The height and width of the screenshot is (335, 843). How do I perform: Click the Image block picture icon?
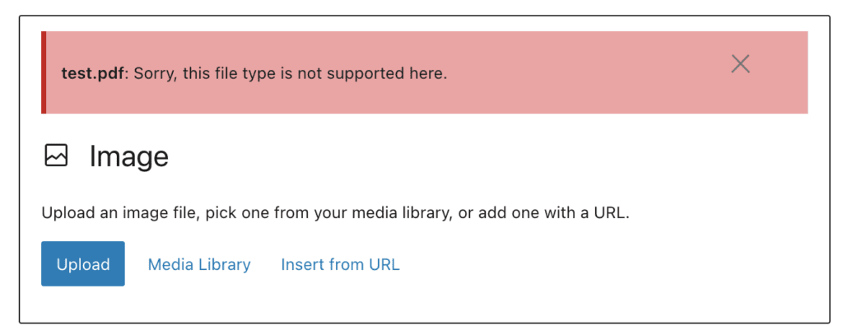(x=57, y=156)
